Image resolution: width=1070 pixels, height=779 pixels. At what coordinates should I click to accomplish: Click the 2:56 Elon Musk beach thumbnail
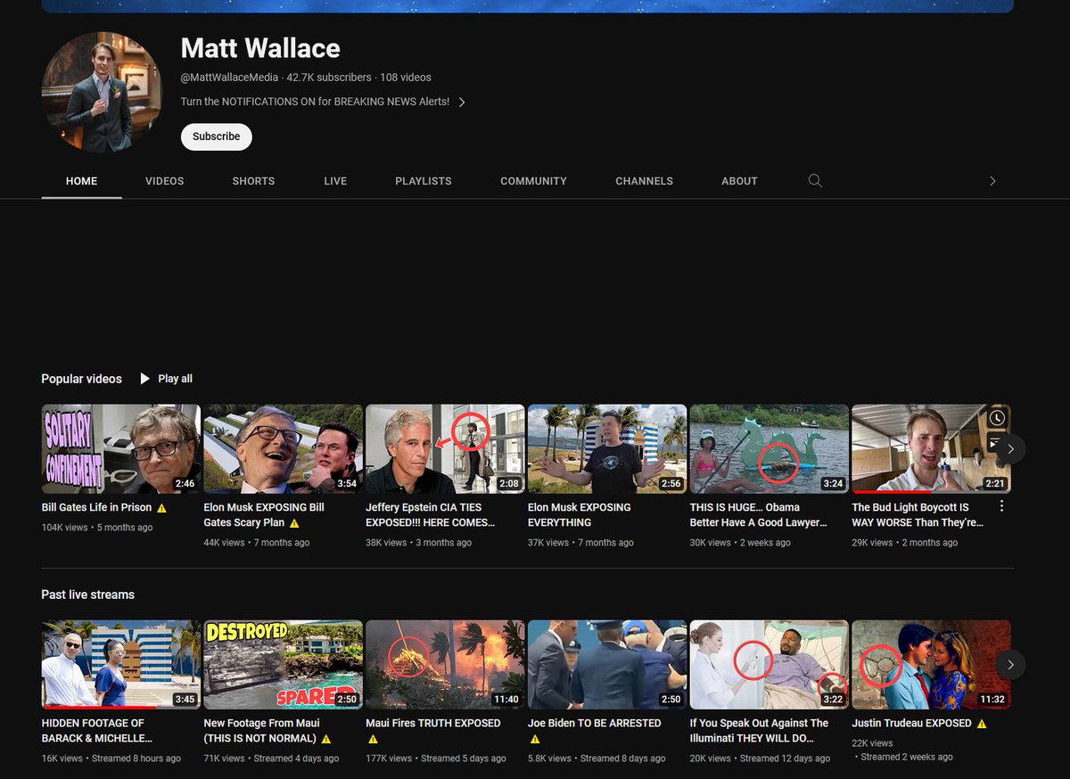pos(607,449)
